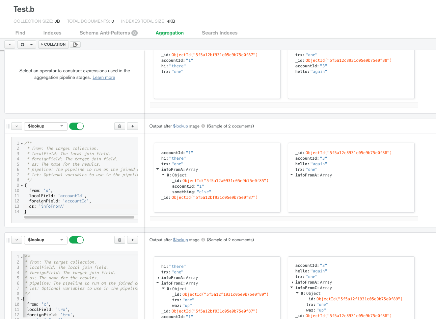
Task: Open operator dropdown of first $lookup stage
Action: [x=45, y=126]
